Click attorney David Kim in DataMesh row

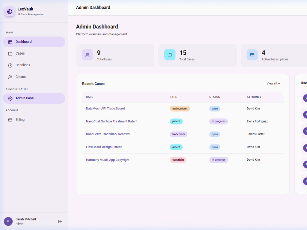coord(253,109)
